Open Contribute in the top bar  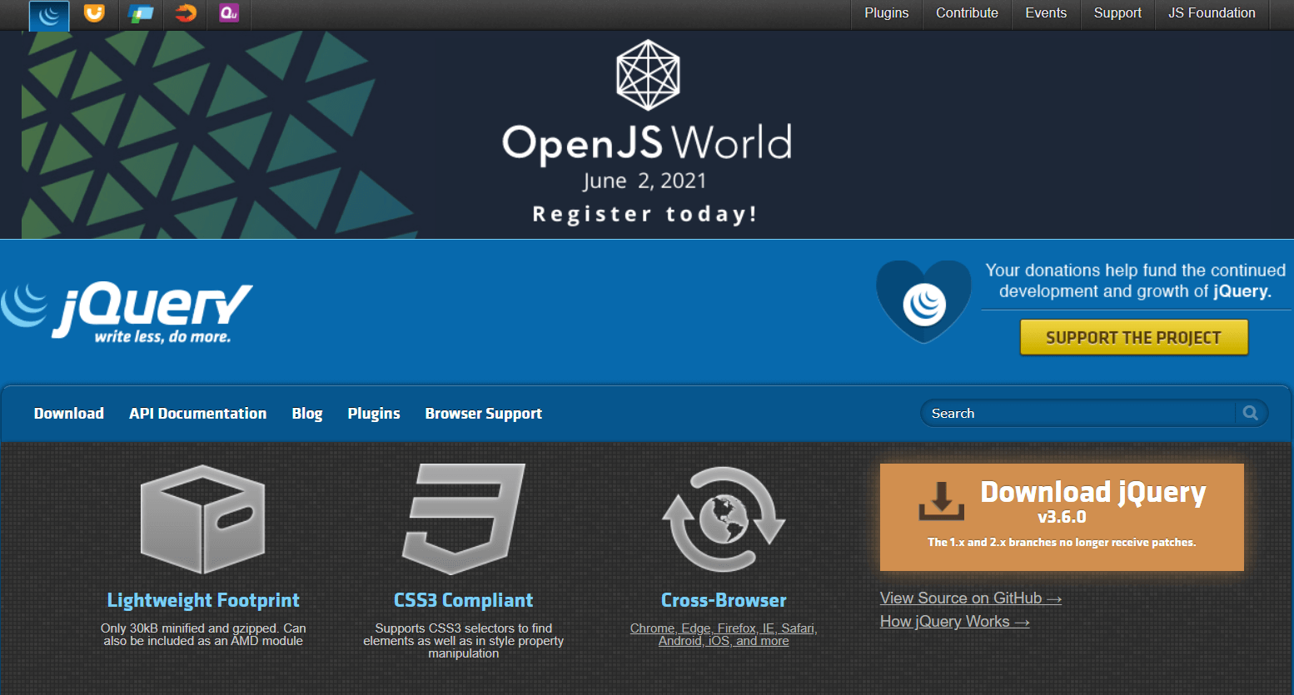coord(967,13)
